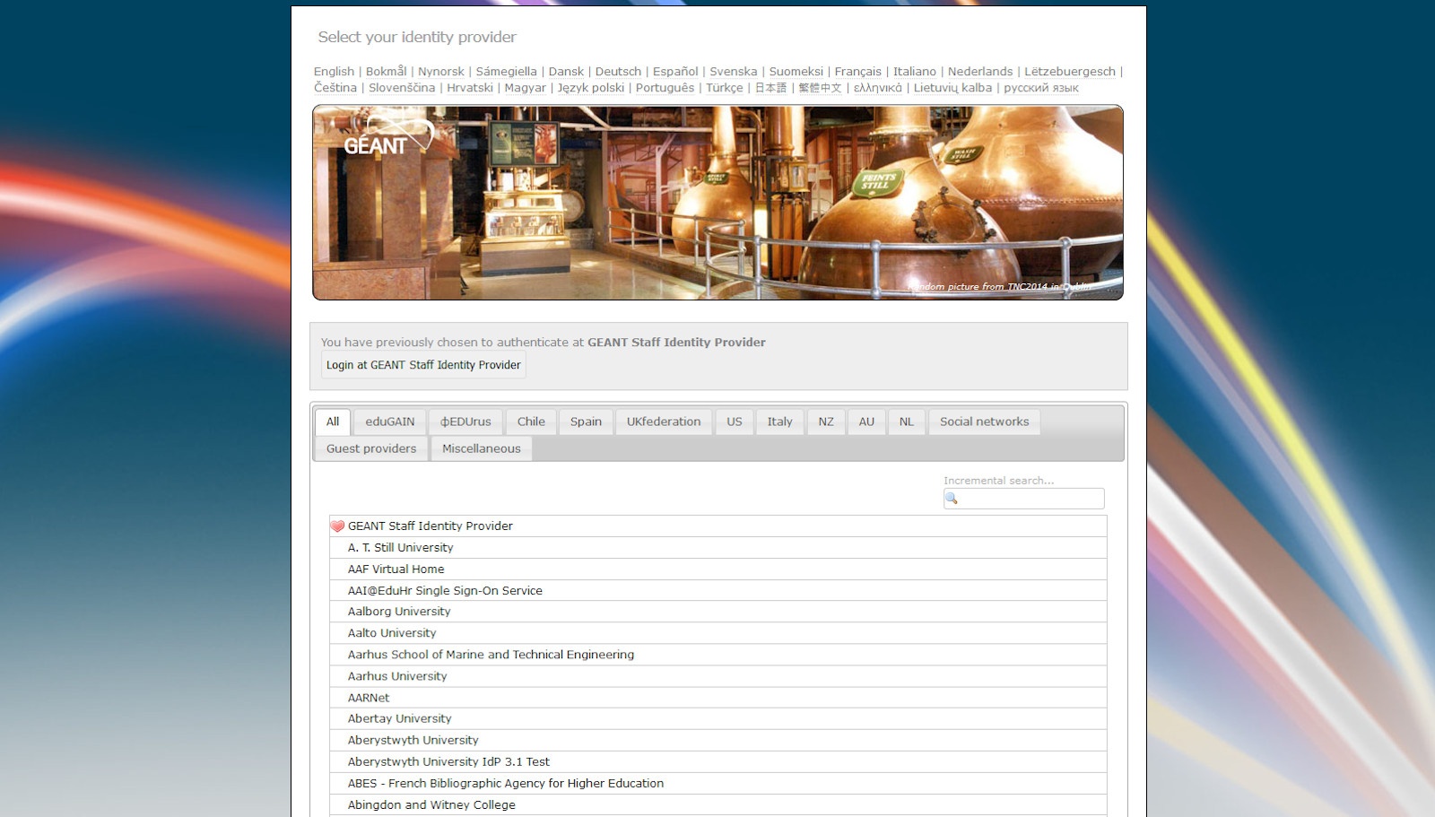
Task: Open the Miscellaneous tab
Action: click(x=482, y=448)
